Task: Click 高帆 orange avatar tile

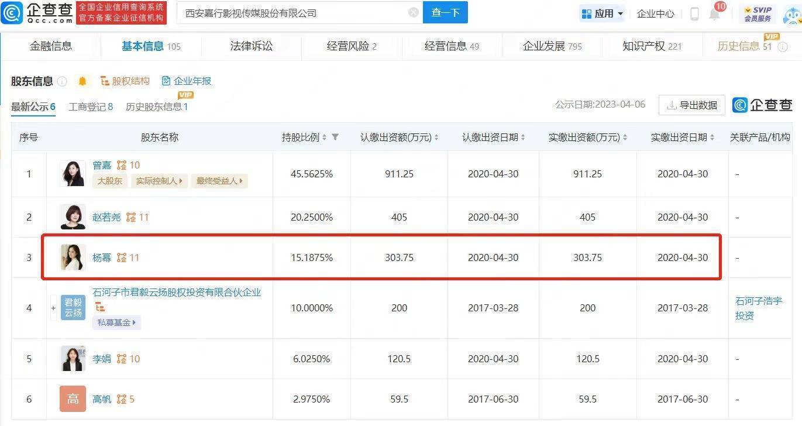Action: coord(73,399)
